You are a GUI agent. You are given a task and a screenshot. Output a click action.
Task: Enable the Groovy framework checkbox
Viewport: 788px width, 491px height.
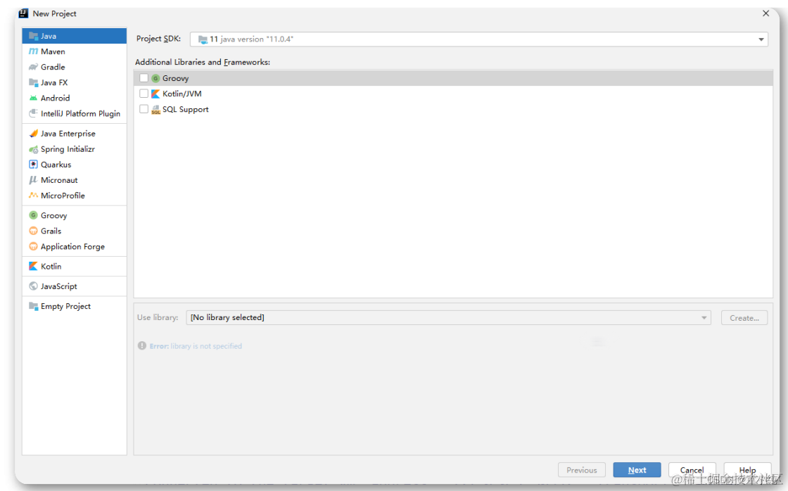pyautogui.click(x=144, y=78)
